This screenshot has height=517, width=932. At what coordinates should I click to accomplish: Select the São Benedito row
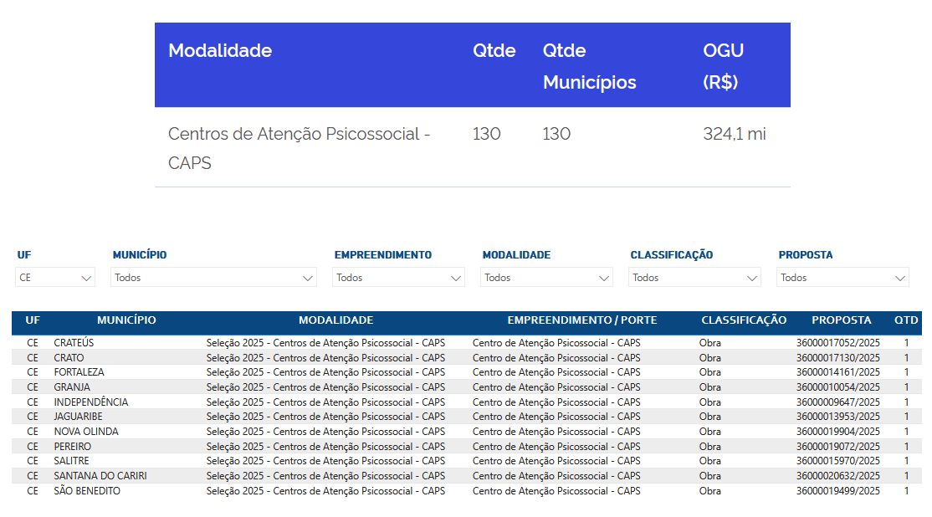click(x=86, y=491)
